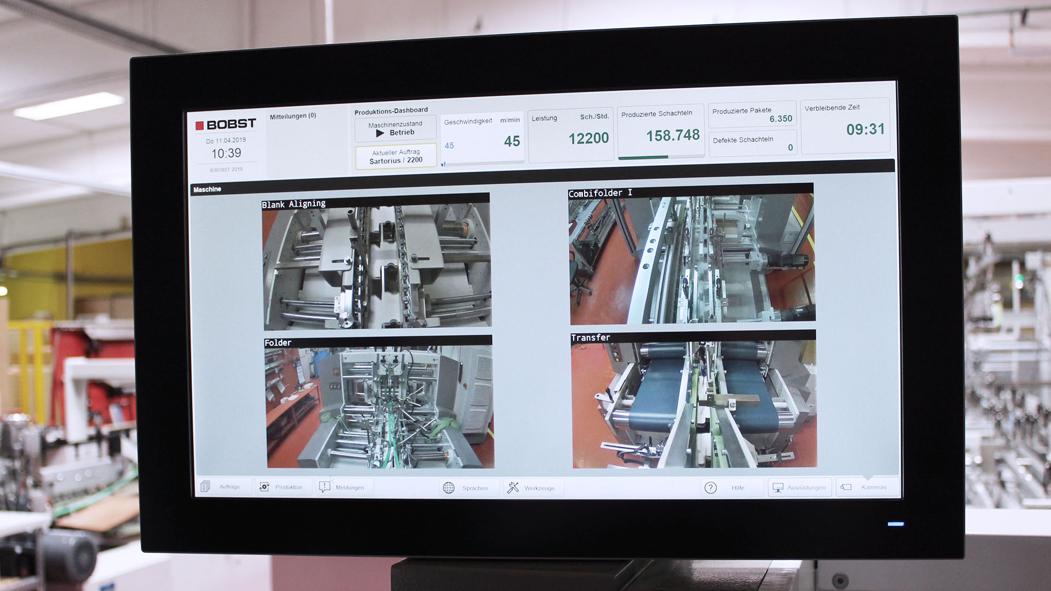This screenshot has height=591, width=1051.
Task: Click the Produktions-Dashboard title
Action: click(x=391, y=111)
